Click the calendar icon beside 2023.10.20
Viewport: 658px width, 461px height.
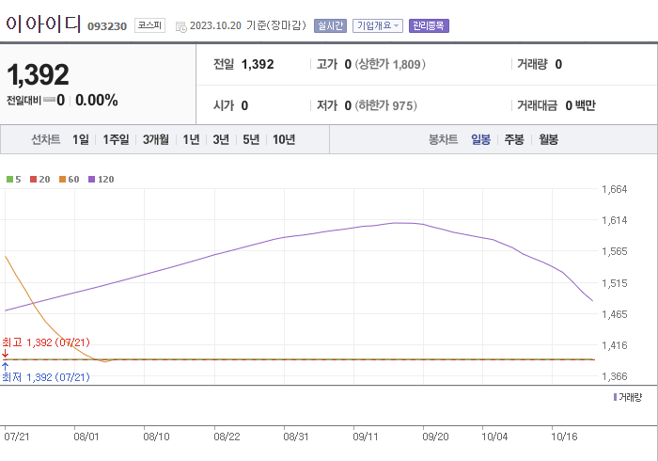pos(180,27)
